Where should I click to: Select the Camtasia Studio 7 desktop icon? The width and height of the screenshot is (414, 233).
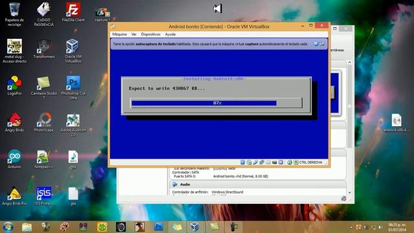[x=44, y=88]
